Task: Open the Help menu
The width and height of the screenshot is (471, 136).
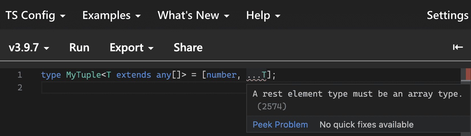Action: (x=263, y=15)
